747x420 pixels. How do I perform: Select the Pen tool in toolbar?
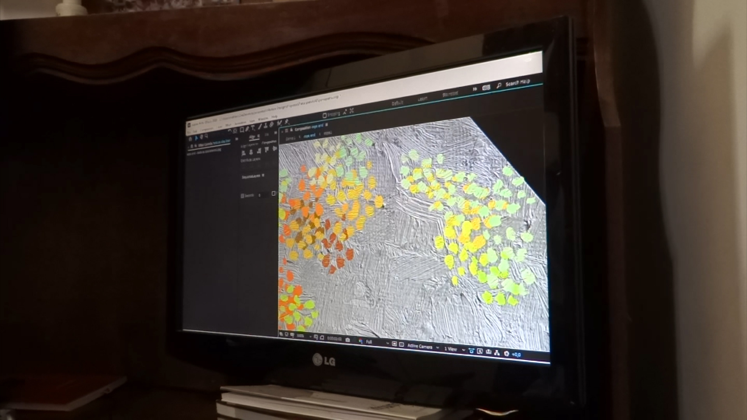pyautogui.click(x=247, y=129)
